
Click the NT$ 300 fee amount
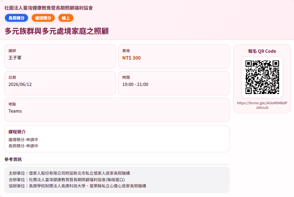pyautogui.click(x=131, y=58)
